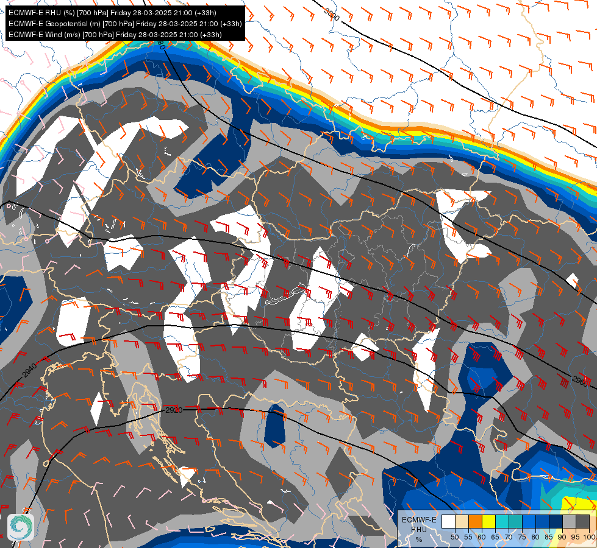The width and height of the screenshot is (597, 548).
Task: Click the legend tick label 65
Action: [x=495, y=537]
